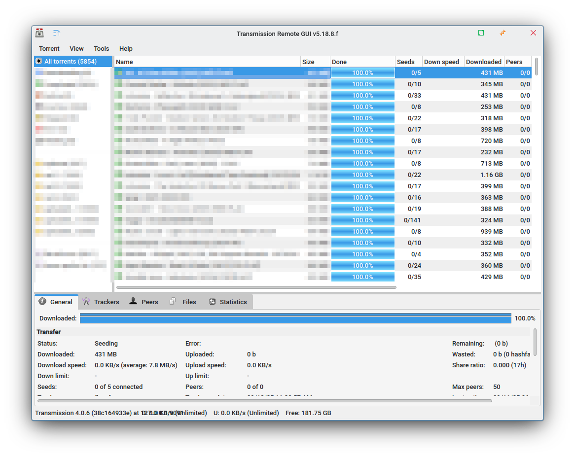Click the Peers column header
Image resolution: width=575 pixels, height=458 pixels.
pos(518,62)
